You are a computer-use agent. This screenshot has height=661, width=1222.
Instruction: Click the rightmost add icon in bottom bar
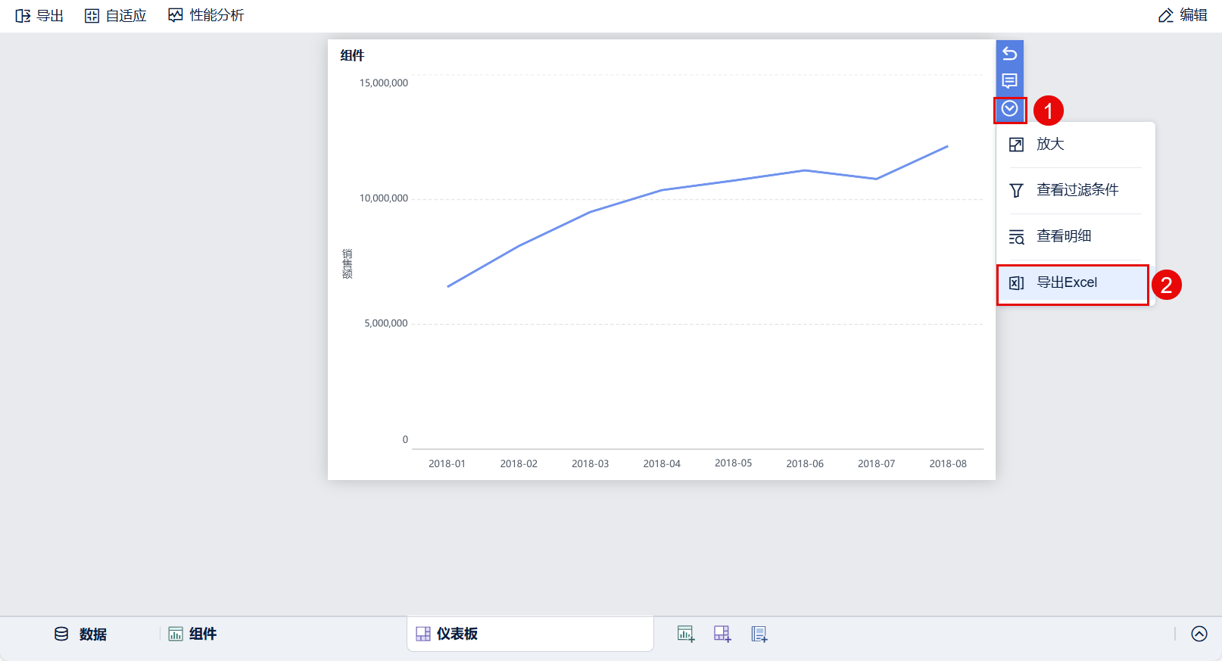(x=759, y=634)
